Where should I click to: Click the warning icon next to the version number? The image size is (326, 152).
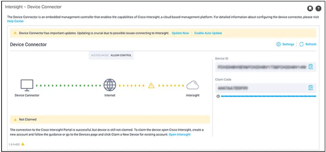tap(23, 144)
